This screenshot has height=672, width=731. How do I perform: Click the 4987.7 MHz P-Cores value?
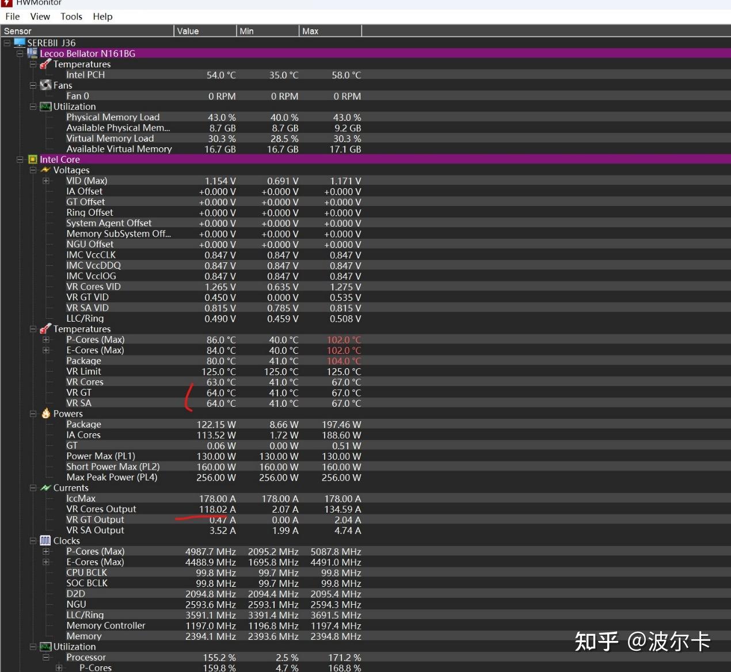pos(211,551)
